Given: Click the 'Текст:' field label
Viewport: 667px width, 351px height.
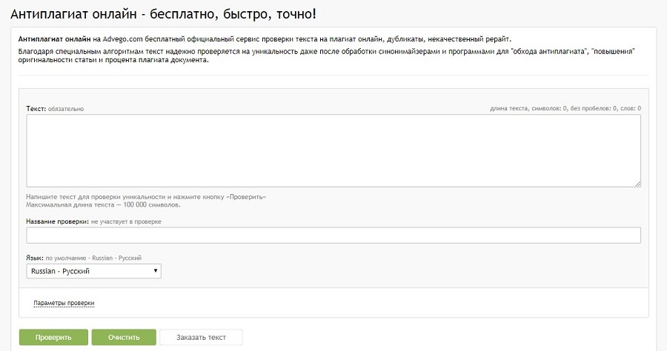Looking at the screenshot, I should point(36,108).
